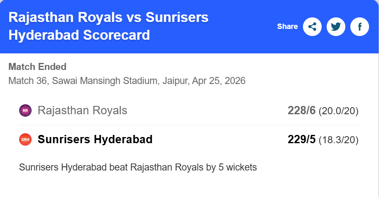The height and width of the screenshot is (197, 379).
Task: Click the 228/6 score
Action: [x=302, y=111]
